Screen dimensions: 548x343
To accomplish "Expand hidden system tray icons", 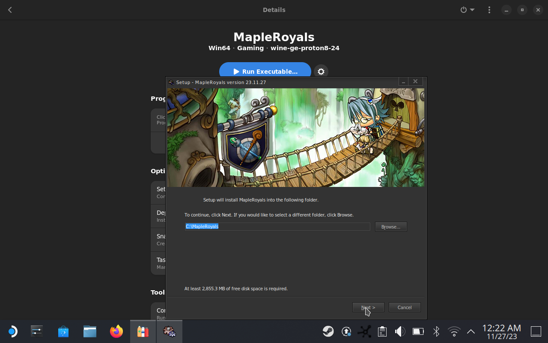I will pos(471,331).
